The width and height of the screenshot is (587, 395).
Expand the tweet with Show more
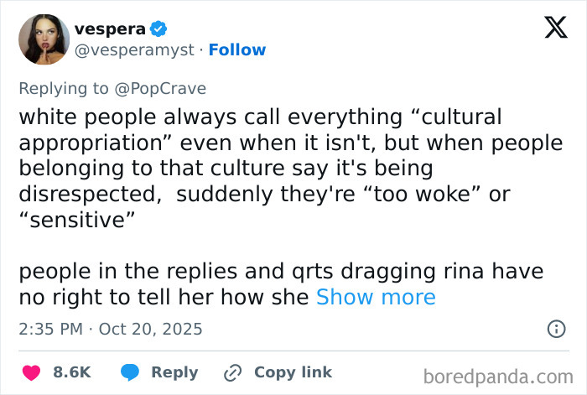click(x=376, y=297)
